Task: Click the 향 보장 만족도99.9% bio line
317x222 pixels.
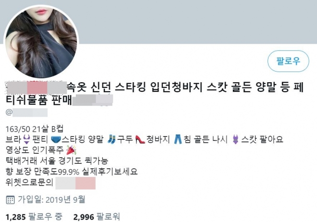Action: [72, 172]
